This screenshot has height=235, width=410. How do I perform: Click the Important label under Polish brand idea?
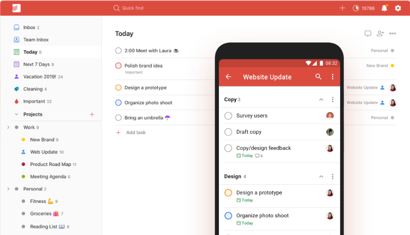click(134, 72)
